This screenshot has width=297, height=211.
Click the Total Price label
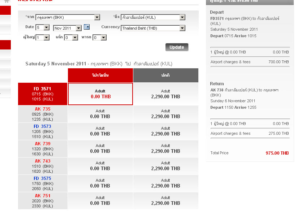219,153
